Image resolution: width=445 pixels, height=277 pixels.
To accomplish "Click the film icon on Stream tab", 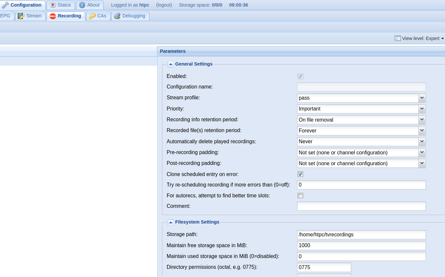I will point(21,16).
